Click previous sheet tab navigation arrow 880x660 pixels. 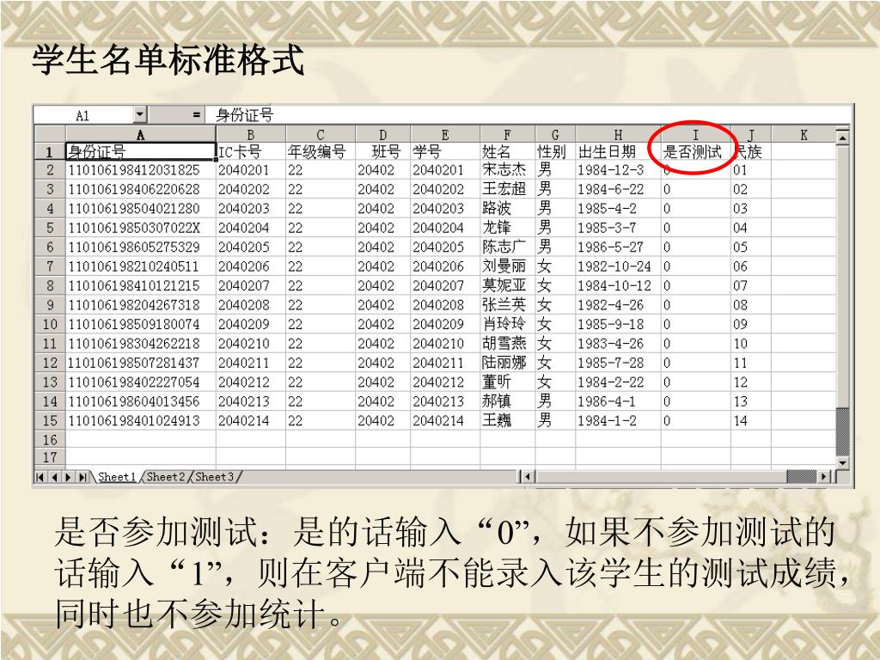54,477
